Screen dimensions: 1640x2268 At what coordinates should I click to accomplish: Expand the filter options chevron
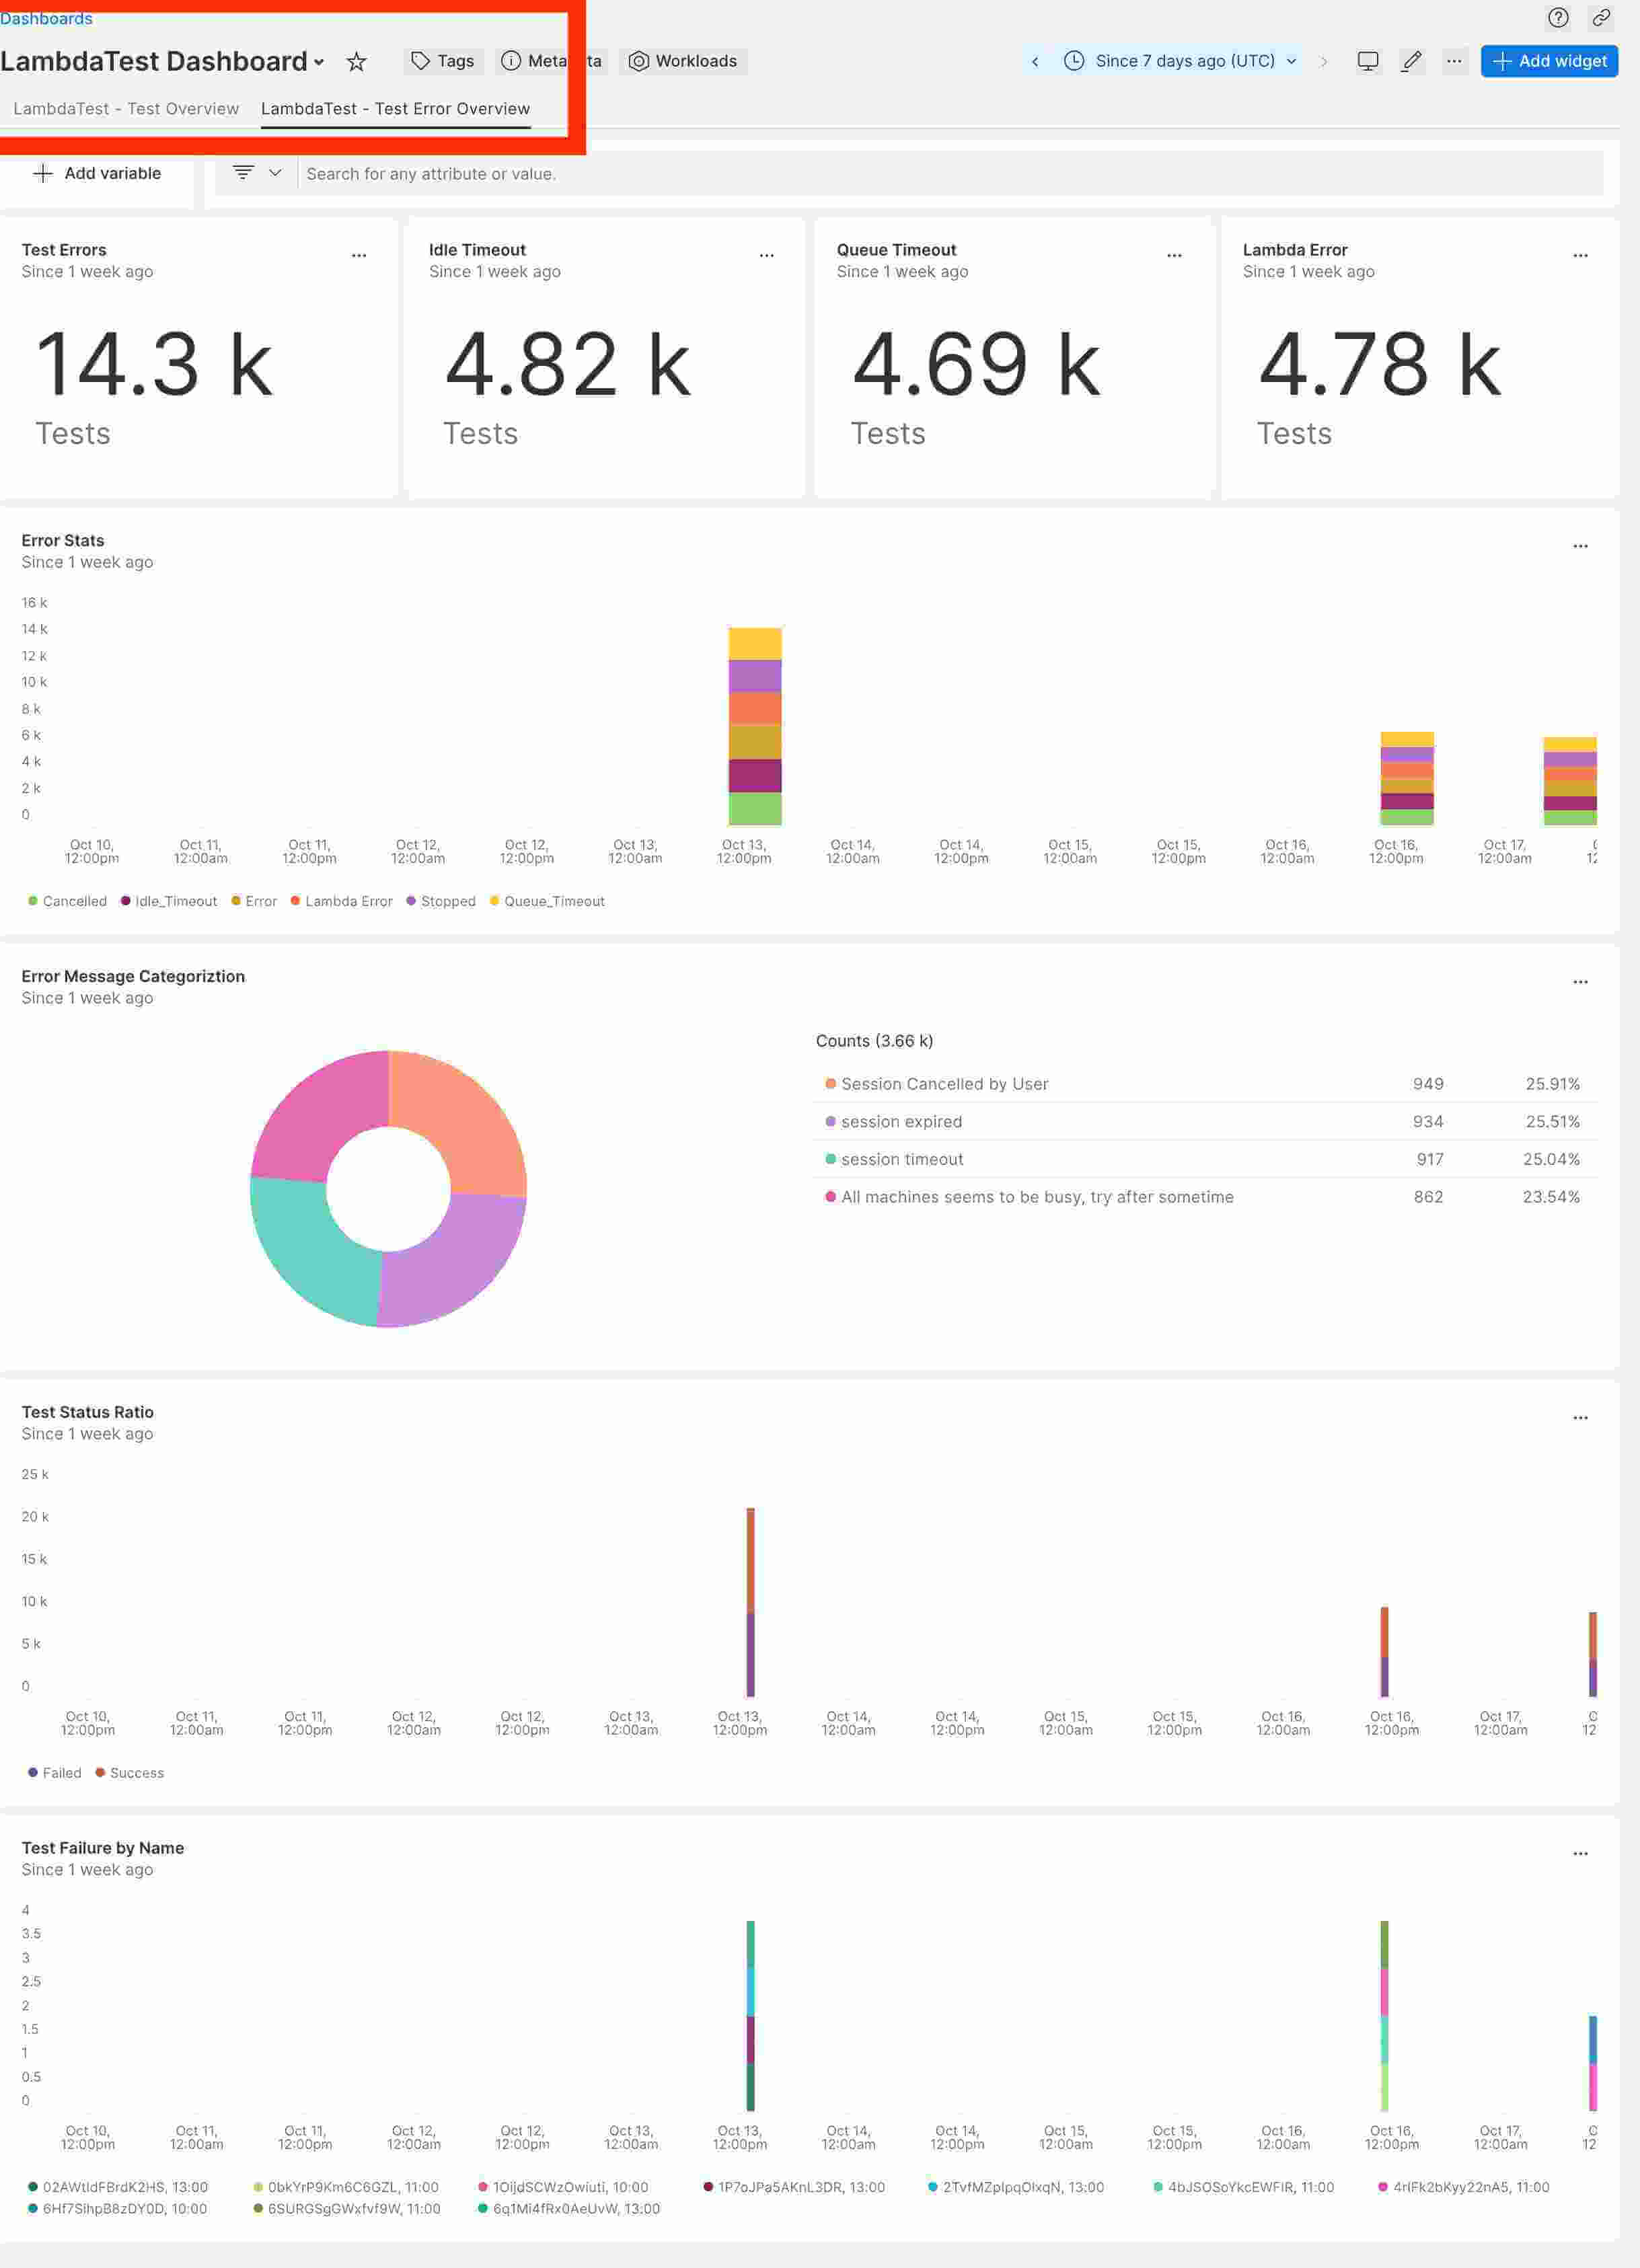pyautogui.click(x=275, y=173)
